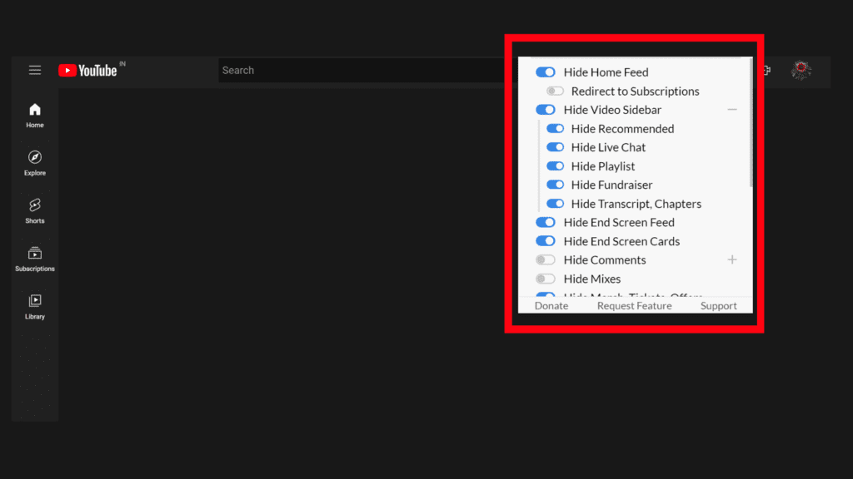
Task: Select the Explore icon in the sidebar
Action: tap(34, 162)
